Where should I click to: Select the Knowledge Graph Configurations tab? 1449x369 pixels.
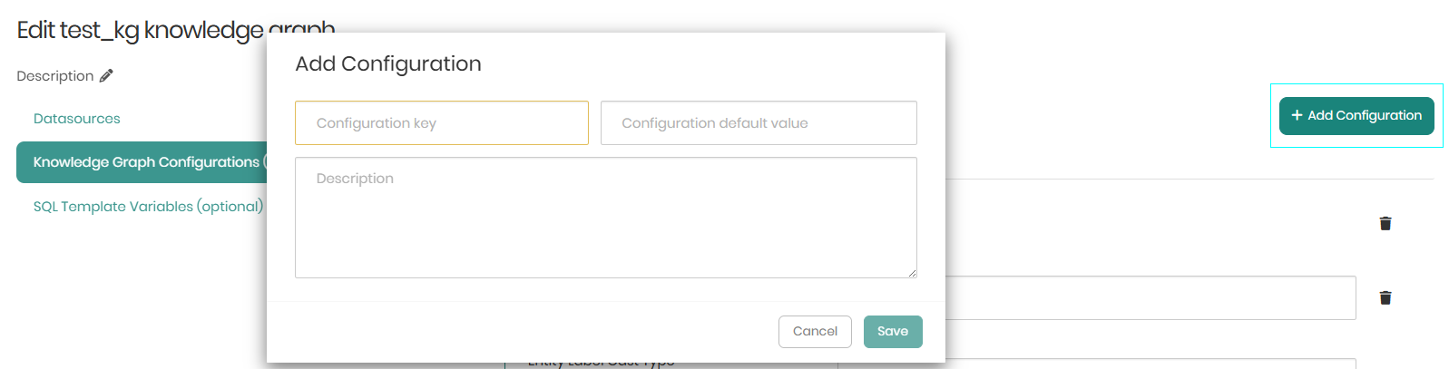point(145,162)
